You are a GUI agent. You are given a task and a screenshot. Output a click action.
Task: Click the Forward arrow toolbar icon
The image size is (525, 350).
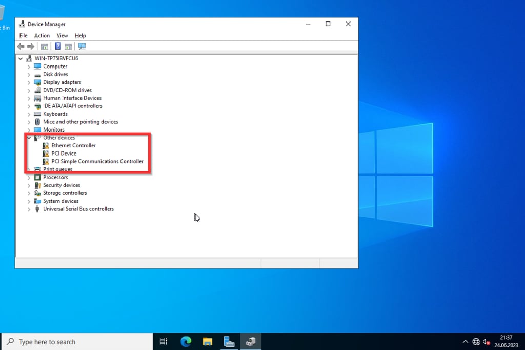click(x=31, y=47)
